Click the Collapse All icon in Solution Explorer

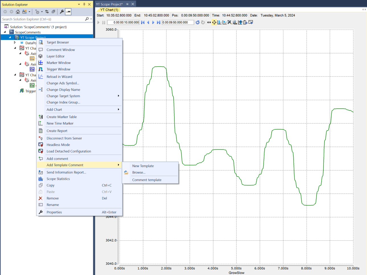pyautogui.click(x=53, y=12)
